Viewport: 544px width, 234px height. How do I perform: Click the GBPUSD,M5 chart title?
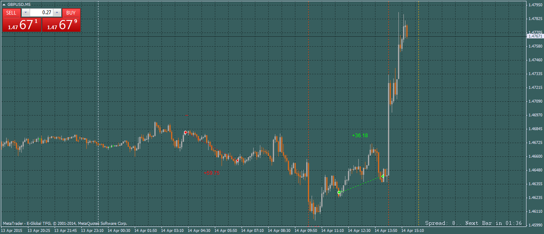click(x=19, y=4)
